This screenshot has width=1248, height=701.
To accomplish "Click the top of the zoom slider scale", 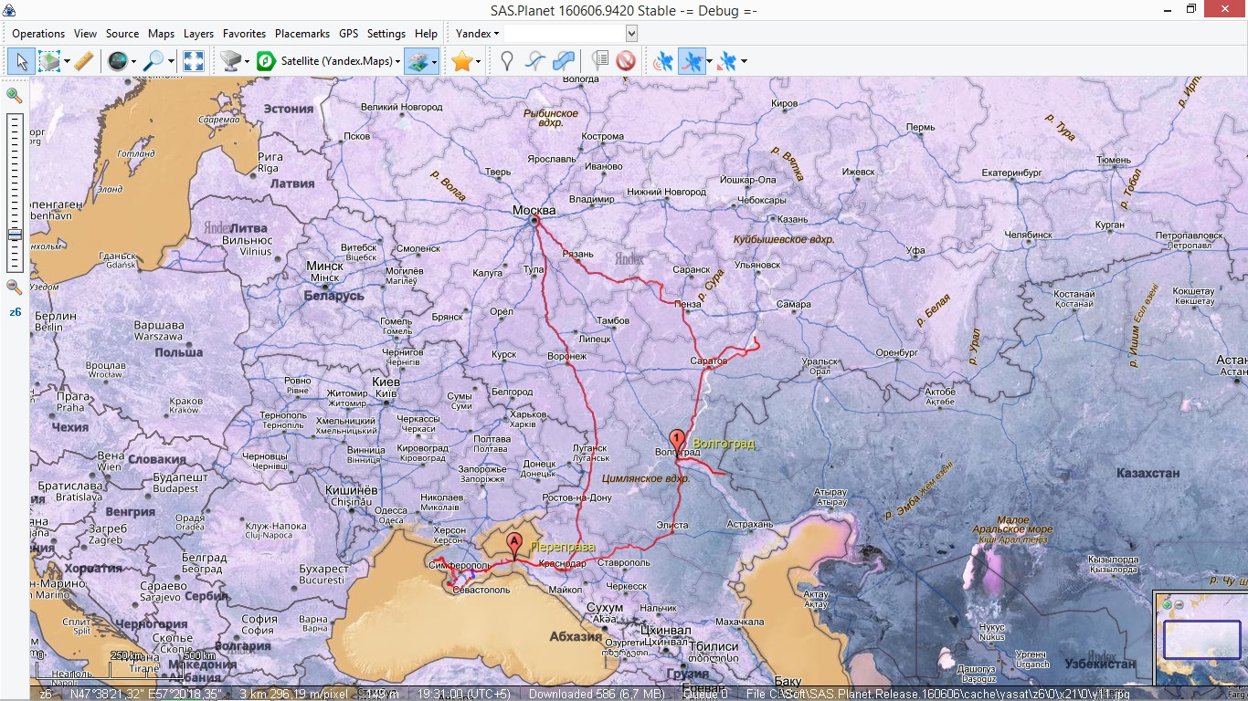I will pos(14,118).
